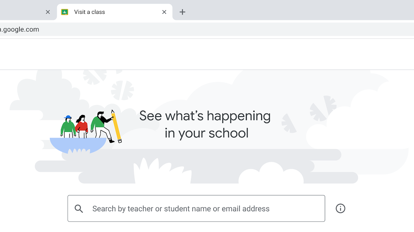This screenshot has width=414, height=232.
Task: Click the blank white header bar below the address bar
Action: point(207,54)
